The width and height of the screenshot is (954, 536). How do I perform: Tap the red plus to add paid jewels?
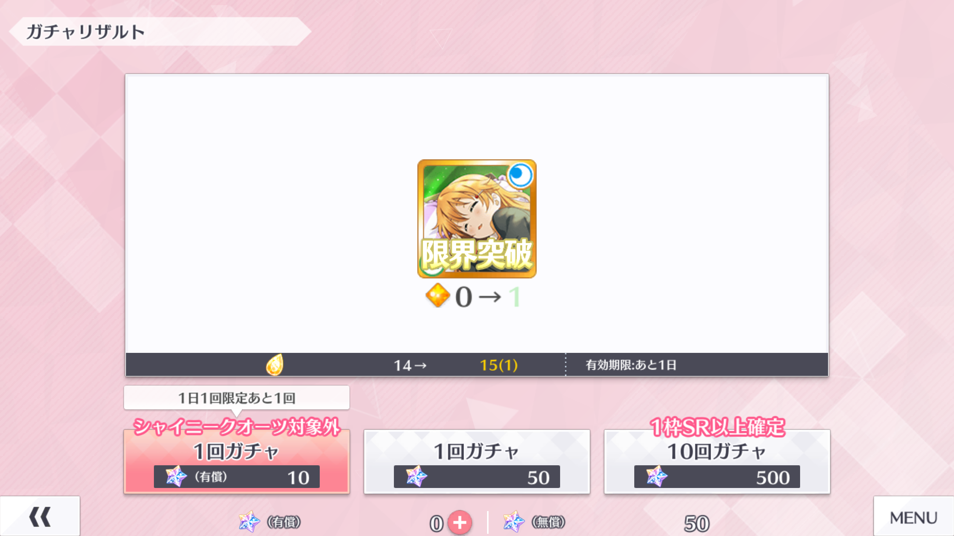[460, 523]
